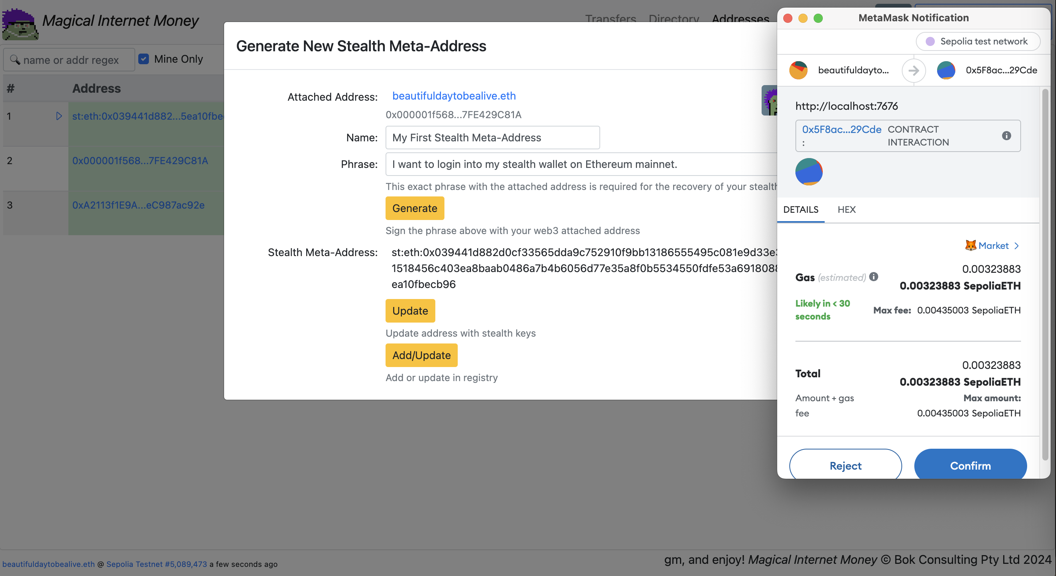Open the Transfers navigation tab
1056x576 pixels.
coord(610,19)
